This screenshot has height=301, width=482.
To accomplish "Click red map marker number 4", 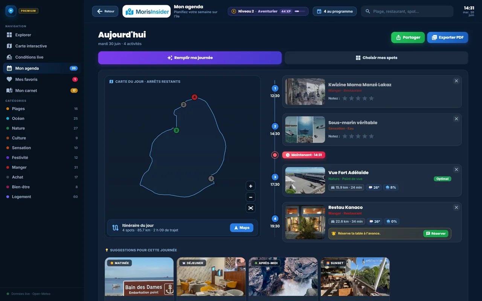I will 194,97.
